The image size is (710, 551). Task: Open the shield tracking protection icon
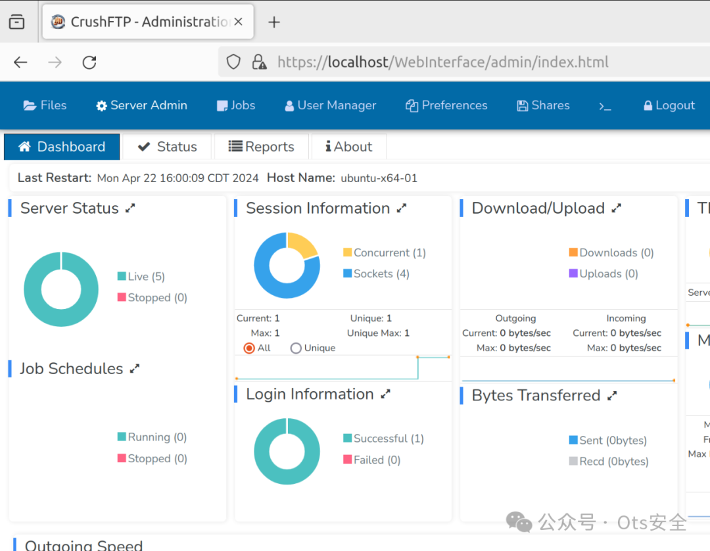[x=233, y=62]
